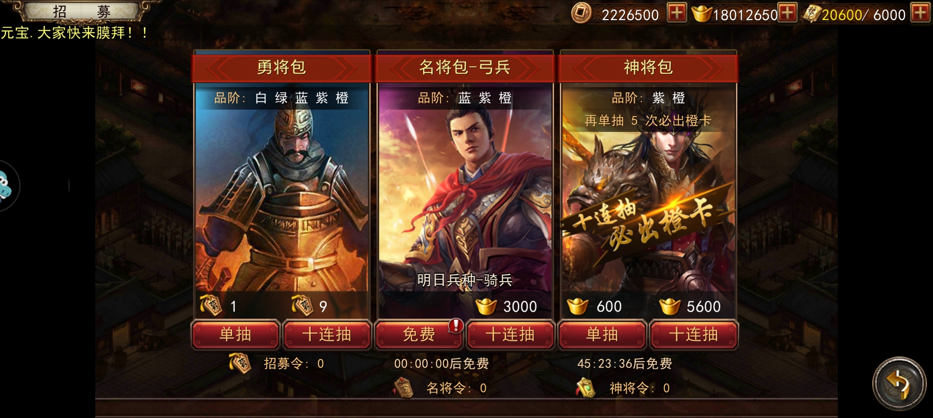Tap the copper coin currency icon
The image size is (933, 418).
(x=582, y=14)
